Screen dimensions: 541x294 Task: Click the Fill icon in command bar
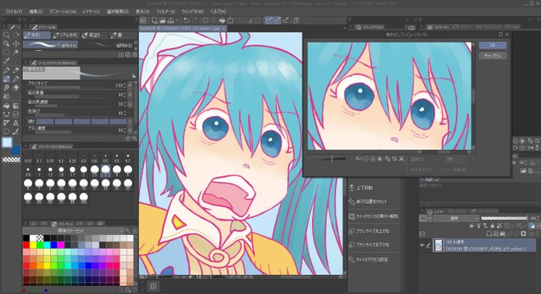click(222, 21)
